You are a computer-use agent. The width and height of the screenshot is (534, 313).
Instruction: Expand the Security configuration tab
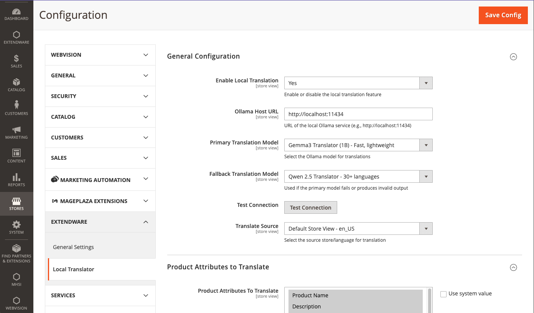(x=100, y=96)
